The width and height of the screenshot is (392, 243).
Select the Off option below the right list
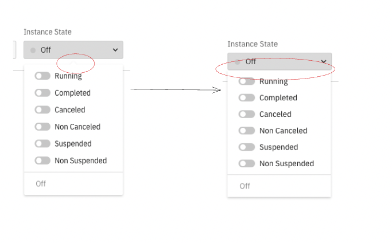click(245, 186)
